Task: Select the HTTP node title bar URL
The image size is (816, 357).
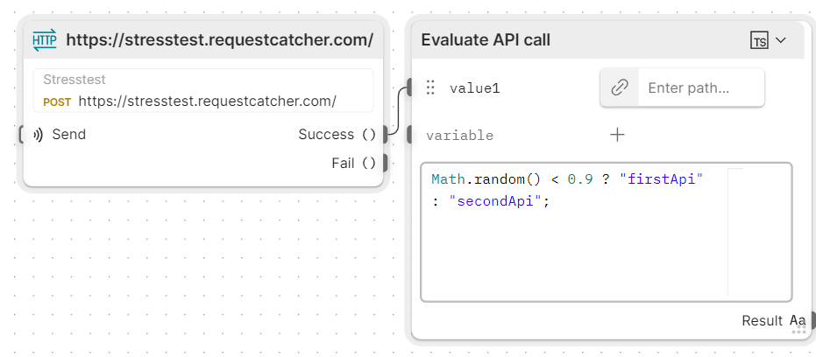Action: [x=220, y=40]
